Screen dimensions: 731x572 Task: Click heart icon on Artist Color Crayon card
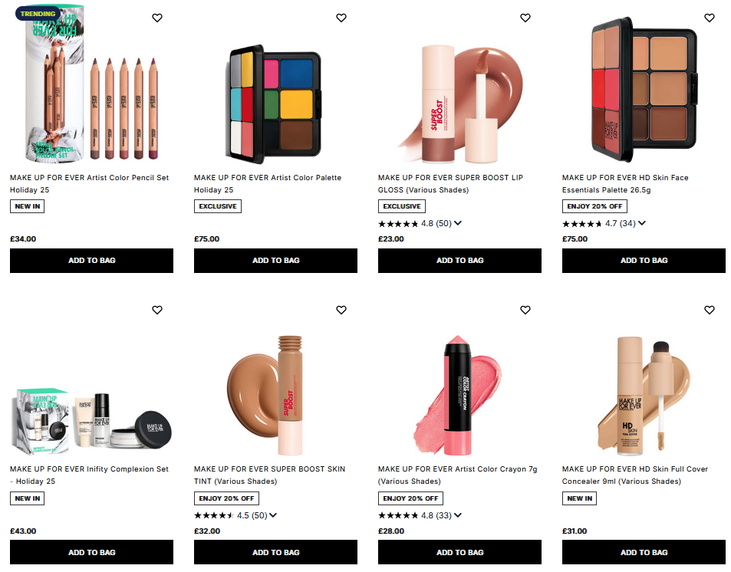pyautogui.click(x=525, y=310)
